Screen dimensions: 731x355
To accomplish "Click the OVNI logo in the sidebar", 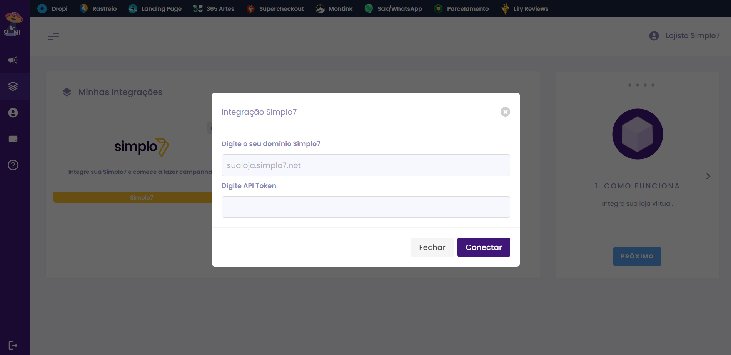I will point(13,24).
